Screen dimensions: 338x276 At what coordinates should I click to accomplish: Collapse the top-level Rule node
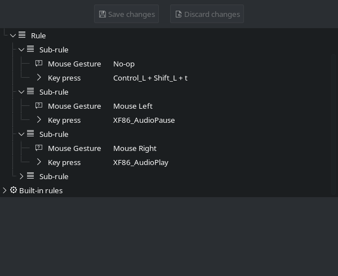(x=13, y=35)
